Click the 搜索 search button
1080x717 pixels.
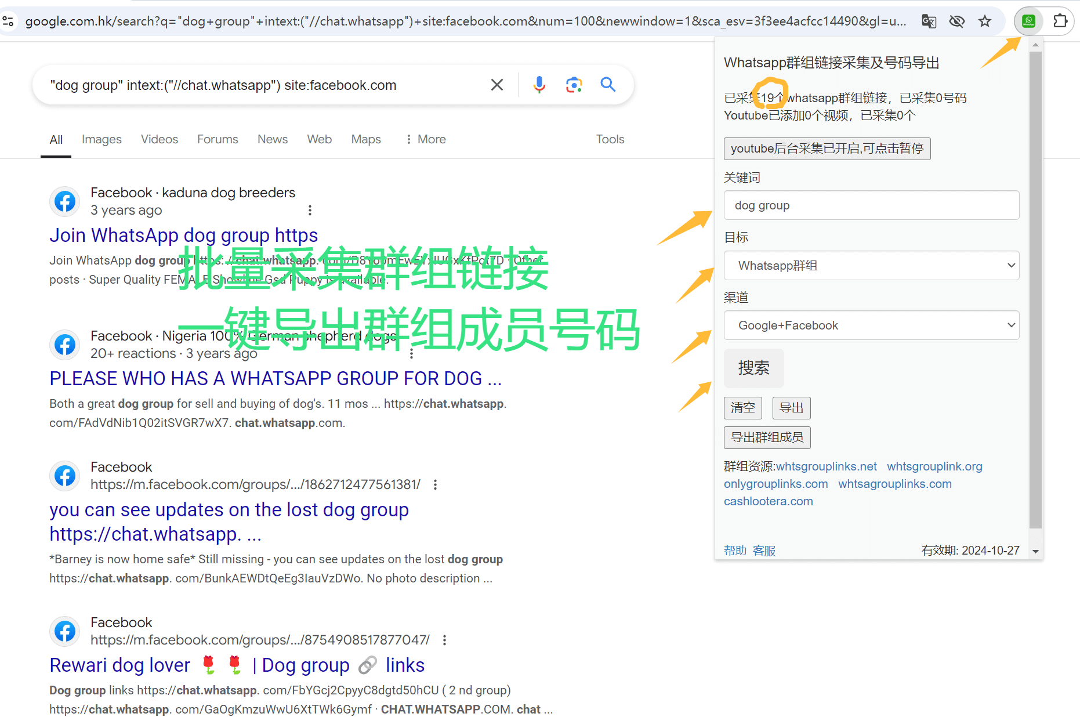point(753,368)
